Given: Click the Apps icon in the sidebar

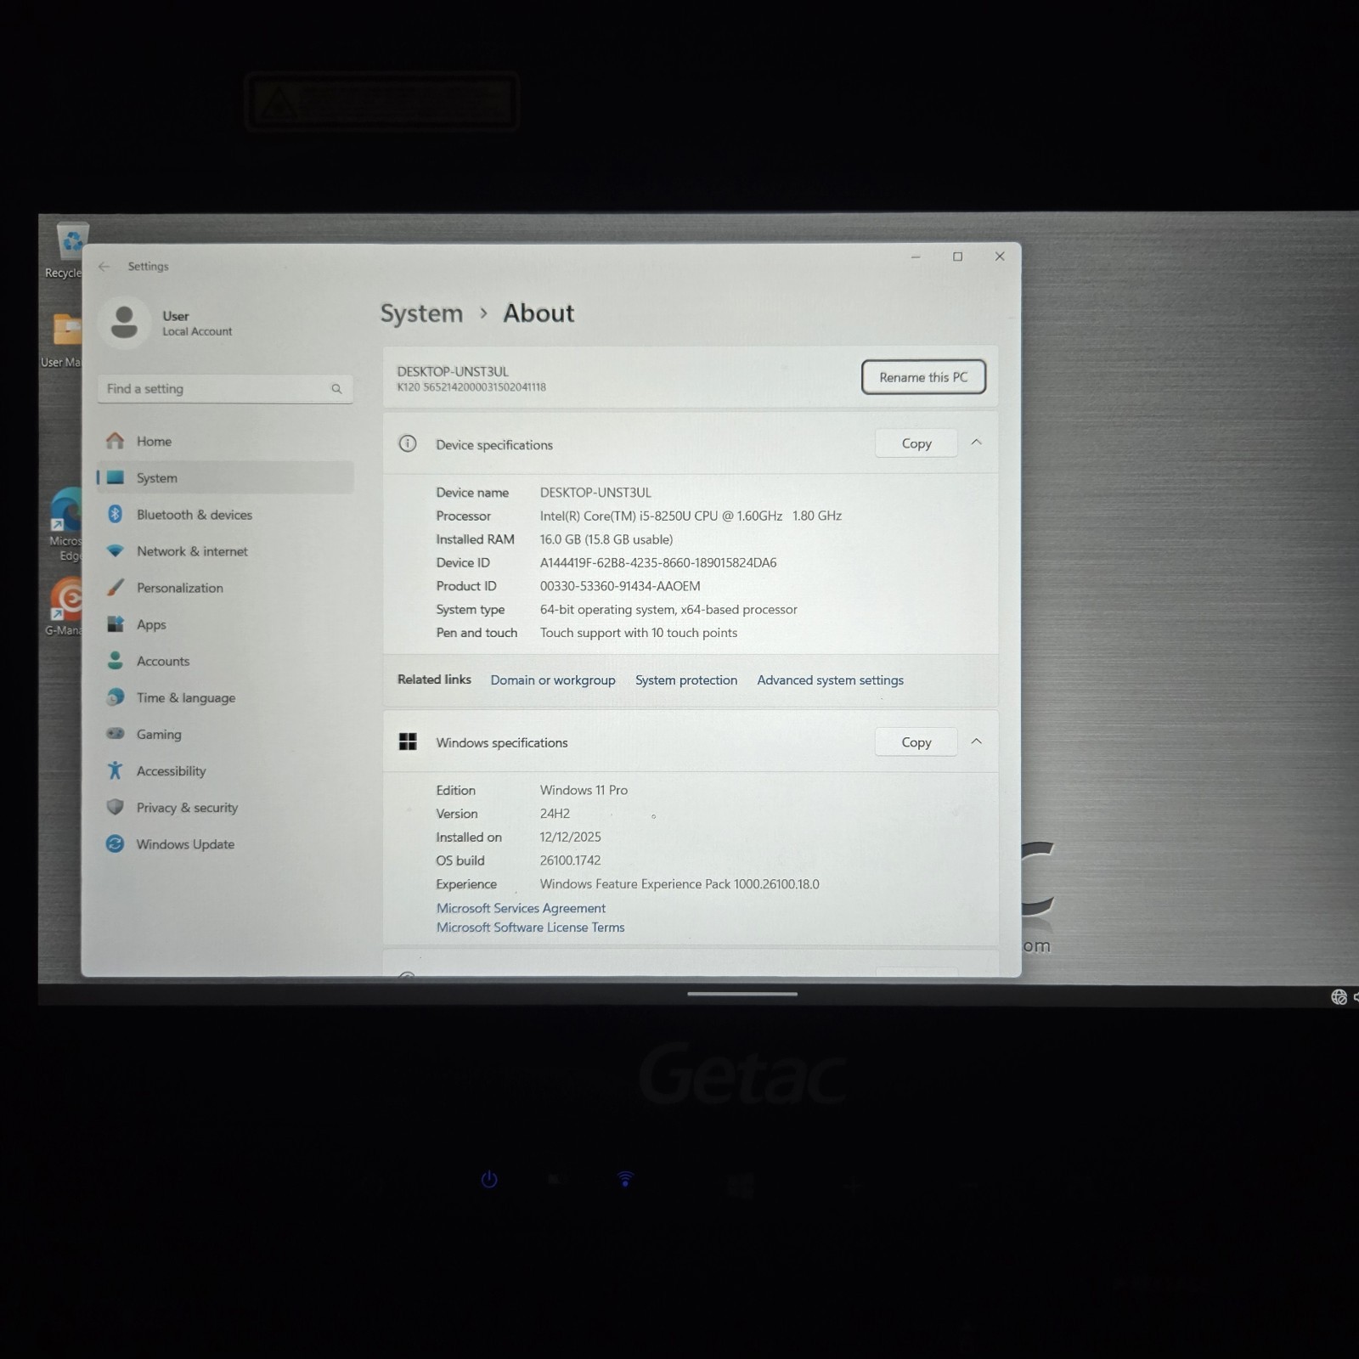Looking at the screenshot, I should [116, 624].
